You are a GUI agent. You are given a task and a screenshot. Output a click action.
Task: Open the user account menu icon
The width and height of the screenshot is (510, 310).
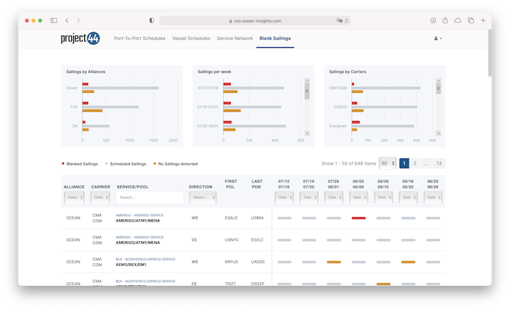tap(437, 39)
